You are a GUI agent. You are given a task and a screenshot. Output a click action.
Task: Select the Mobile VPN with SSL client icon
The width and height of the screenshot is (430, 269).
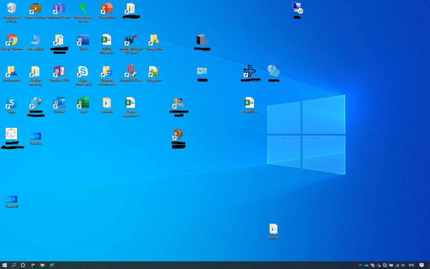pos(131,44)
